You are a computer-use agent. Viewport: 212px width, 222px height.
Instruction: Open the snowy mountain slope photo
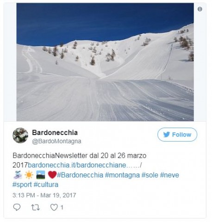105,62
